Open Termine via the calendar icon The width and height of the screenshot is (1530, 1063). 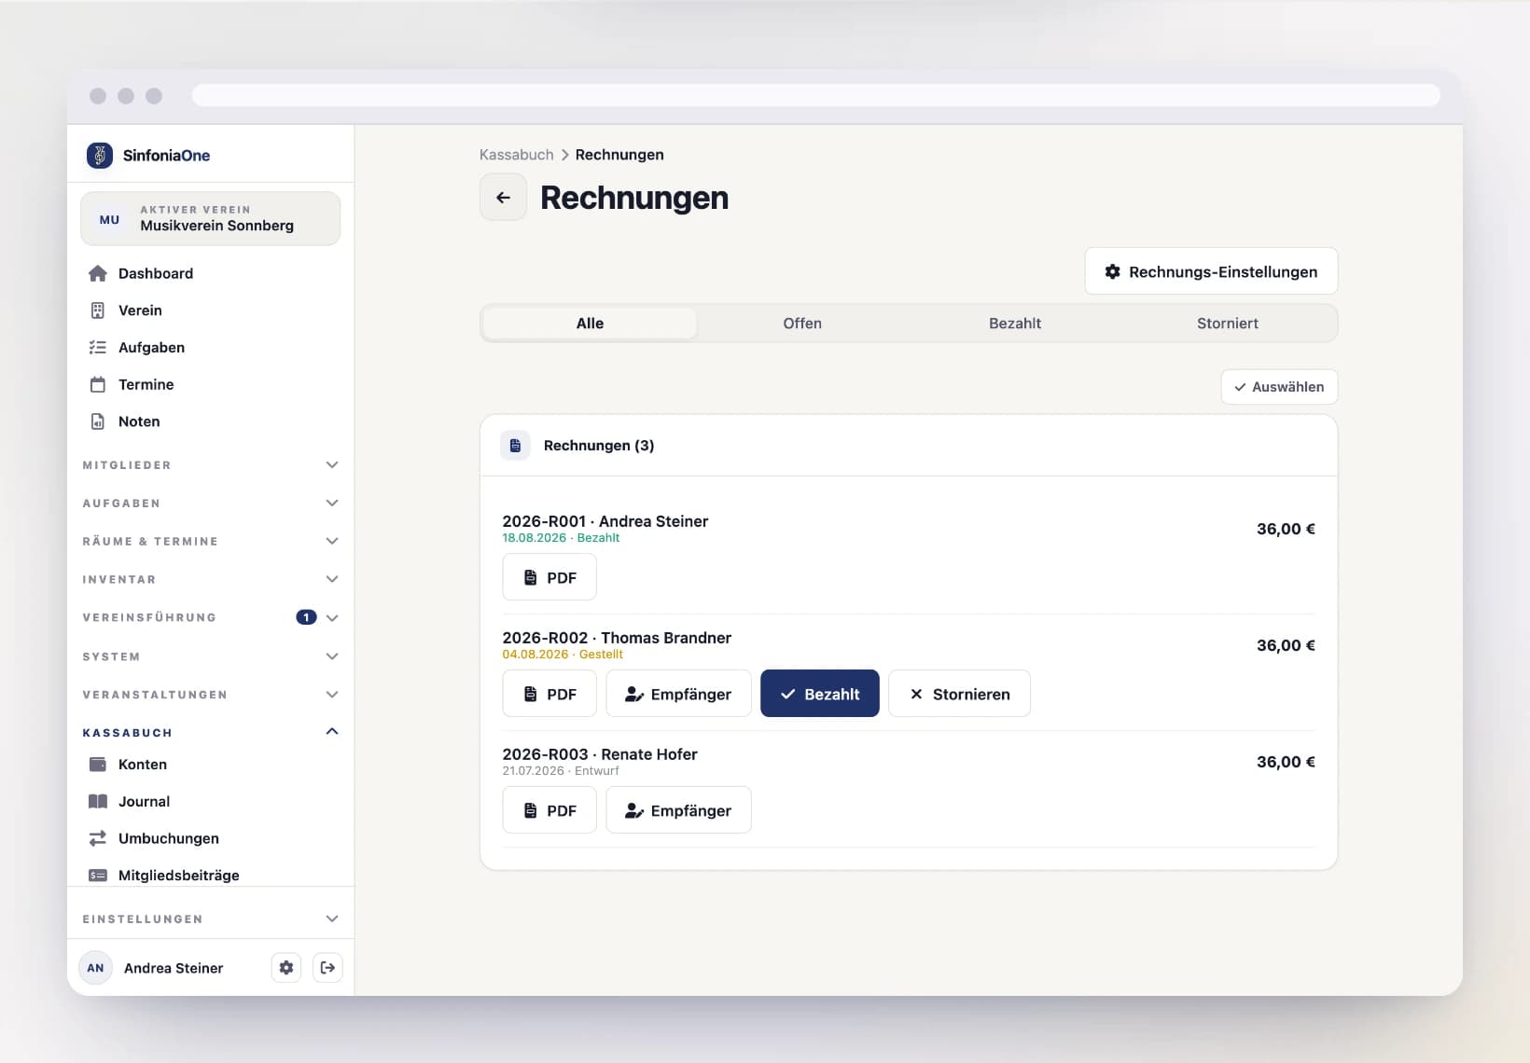[98, 384]
